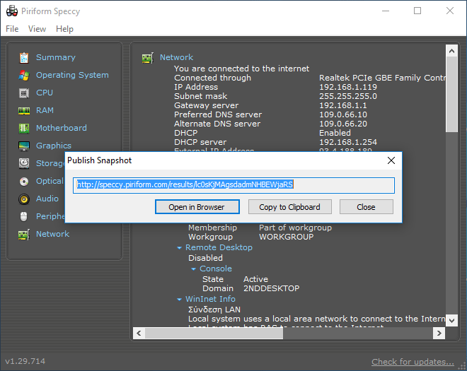Click the Storage hard drive icon
This screenshot has height=371, width=467.
(24, 164)
